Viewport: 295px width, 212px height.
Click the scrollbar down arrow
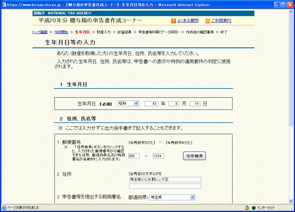coord(291,201)
